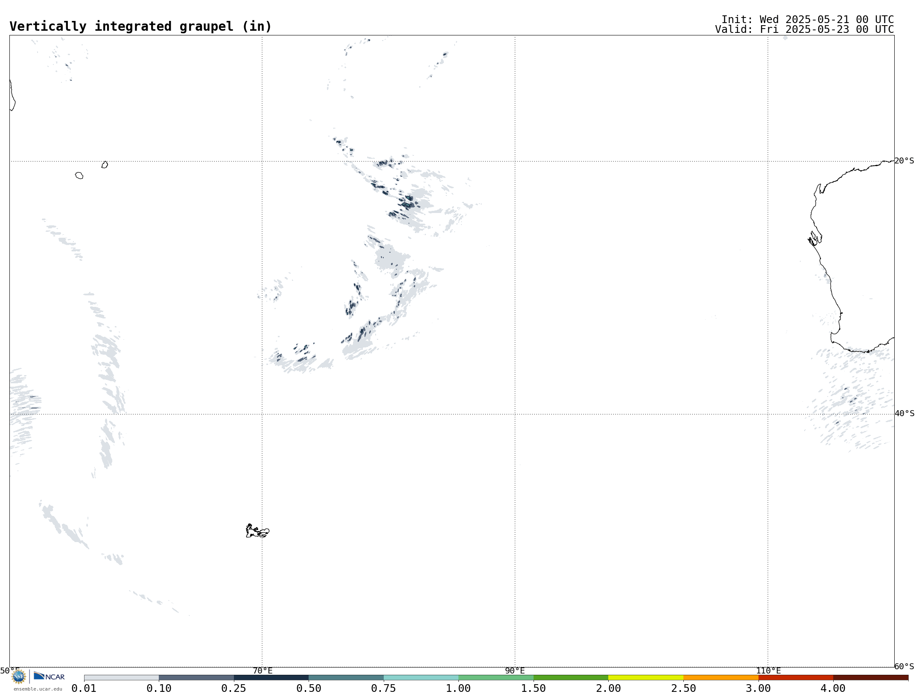
Task: Click the ensemble.ucar.edu text
Action: click(38, 689)
